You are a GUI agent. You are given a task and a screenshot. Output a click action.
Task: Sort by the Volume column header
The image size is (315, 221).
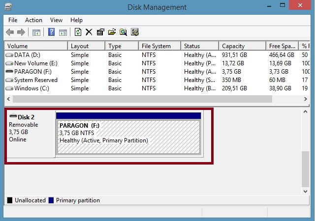pyautogui.click(x=36, y=46)
